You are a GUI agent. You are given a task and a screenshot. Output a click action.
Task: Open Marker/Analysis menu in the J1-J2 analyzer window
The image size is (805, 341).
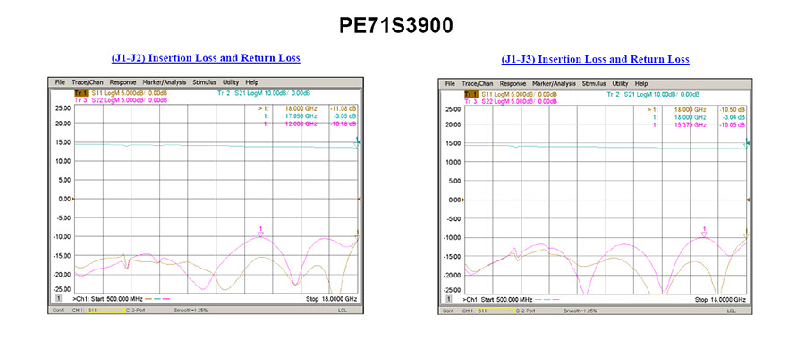tap(165, 82)
